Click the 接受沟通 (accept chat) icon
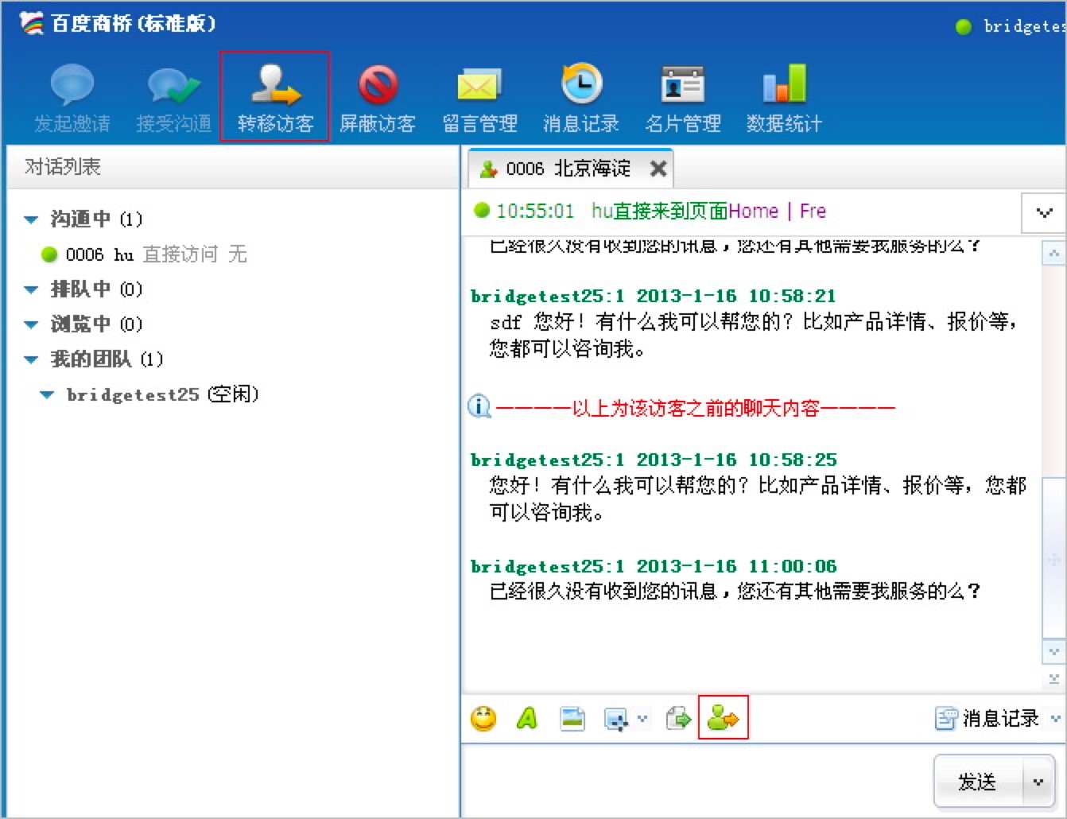The image size is (1067, 819). click(173, 95)
